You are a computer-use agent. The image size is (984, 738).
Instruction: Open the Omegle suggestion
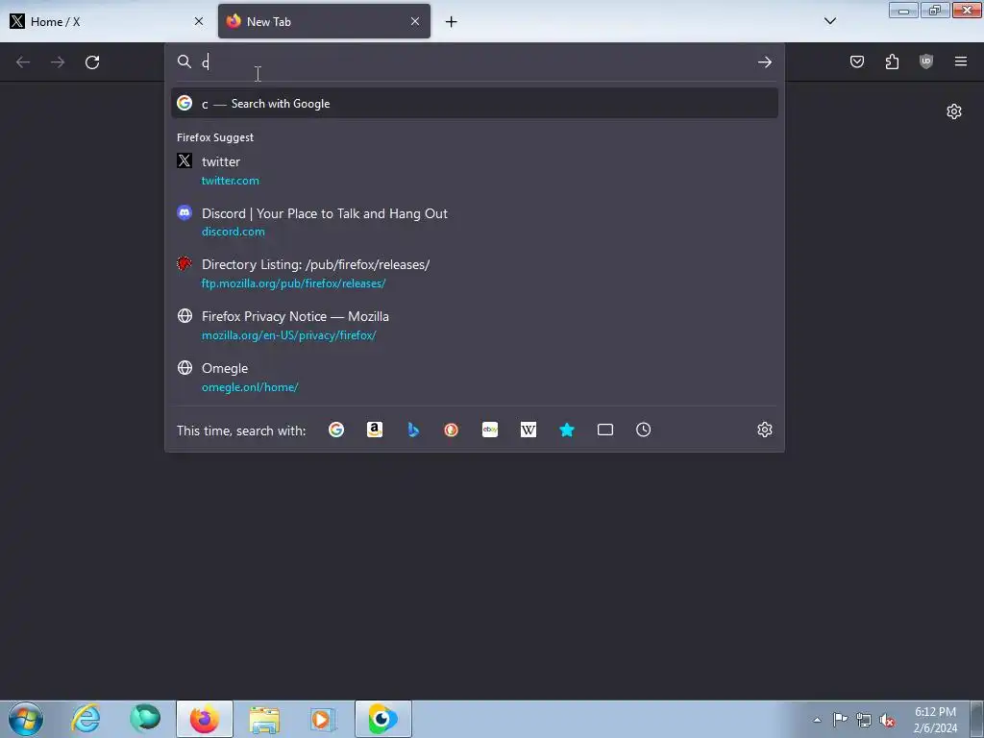[475, 377]
